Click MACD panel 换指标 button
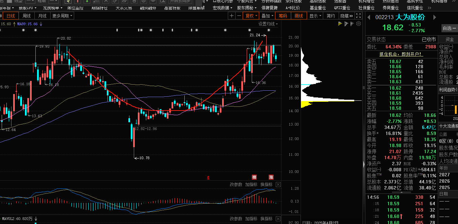 click(266, 184)
